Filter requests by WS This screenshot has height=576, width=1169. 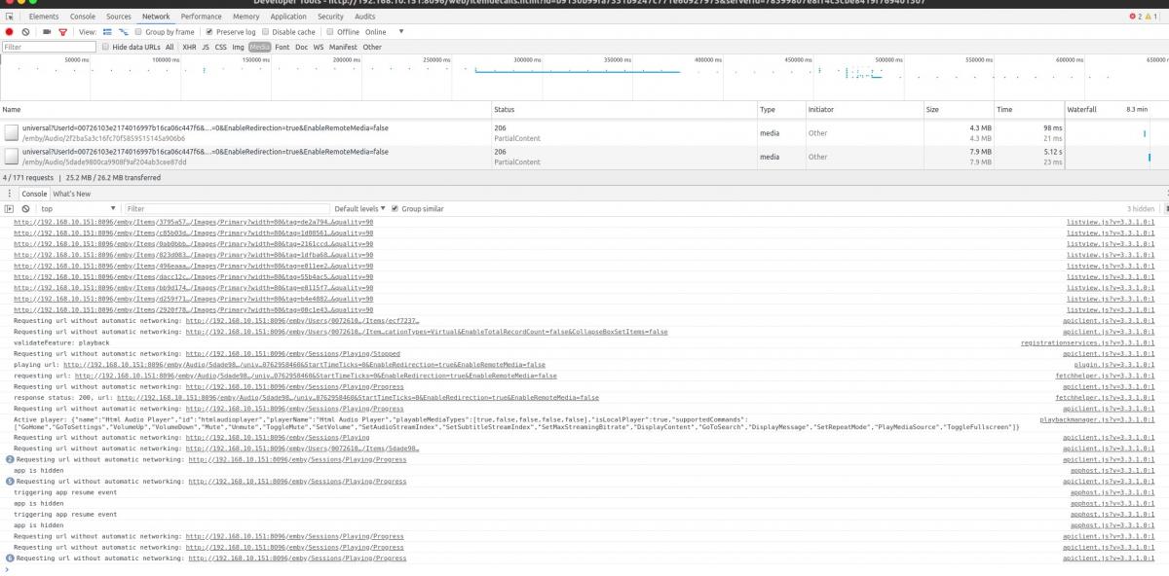[319, 47]
